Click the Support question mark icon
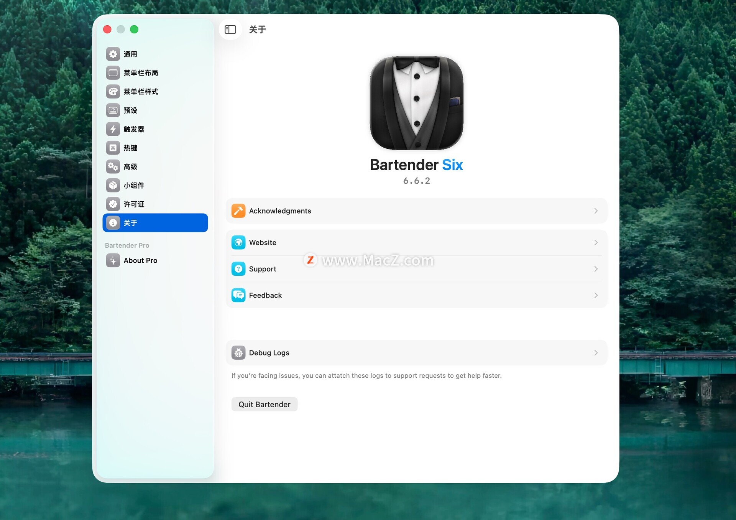Image resolution: width=736 pixels, height=520 pixels. click(x=238, y=269)
